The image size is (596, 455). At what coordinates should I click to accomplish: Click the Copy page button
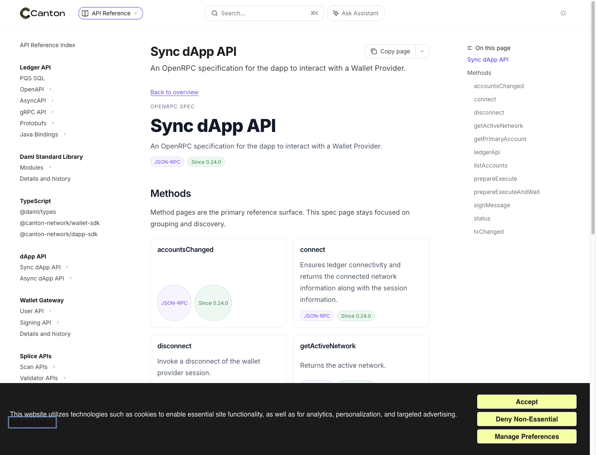[x=390, y=51]
